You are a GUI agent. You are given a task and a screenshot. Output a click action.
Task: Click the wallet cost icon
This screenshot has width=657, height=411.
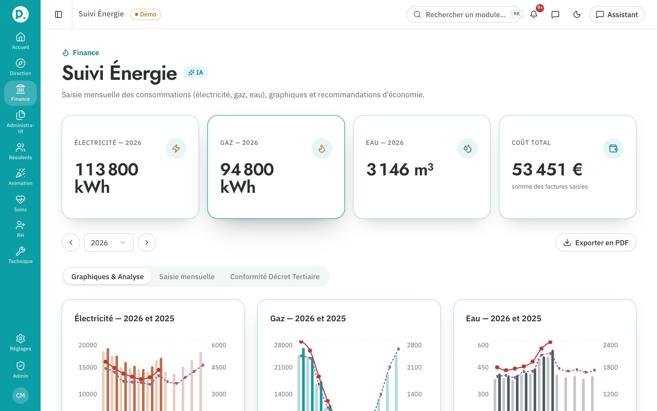coord(613,148)
